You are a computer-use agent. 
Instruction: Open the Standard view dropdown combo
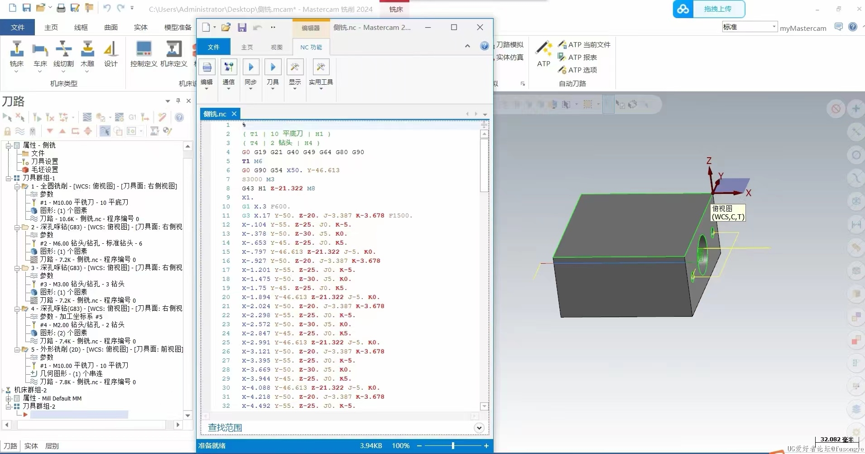(x=750, y=27)
